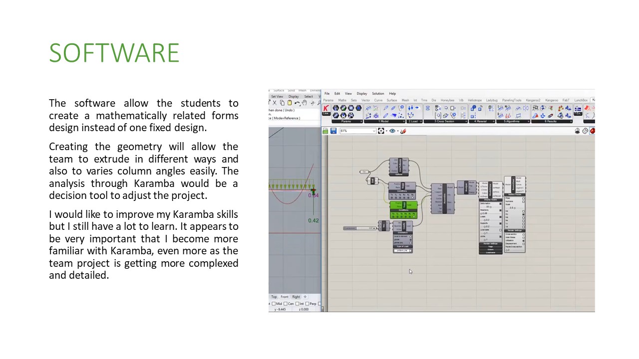The image size is (639, 359).
Task: Enable the Mid osnap checkbox
Action: pos(274,303)
